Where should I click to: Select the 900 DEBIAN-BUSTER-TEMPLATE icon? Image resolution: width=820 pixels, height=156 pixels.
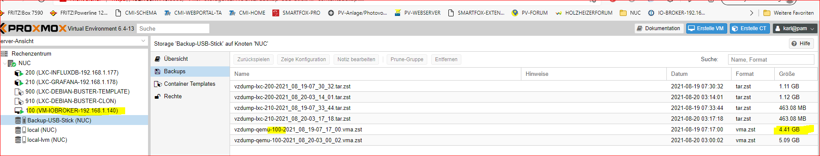[19, 92]
